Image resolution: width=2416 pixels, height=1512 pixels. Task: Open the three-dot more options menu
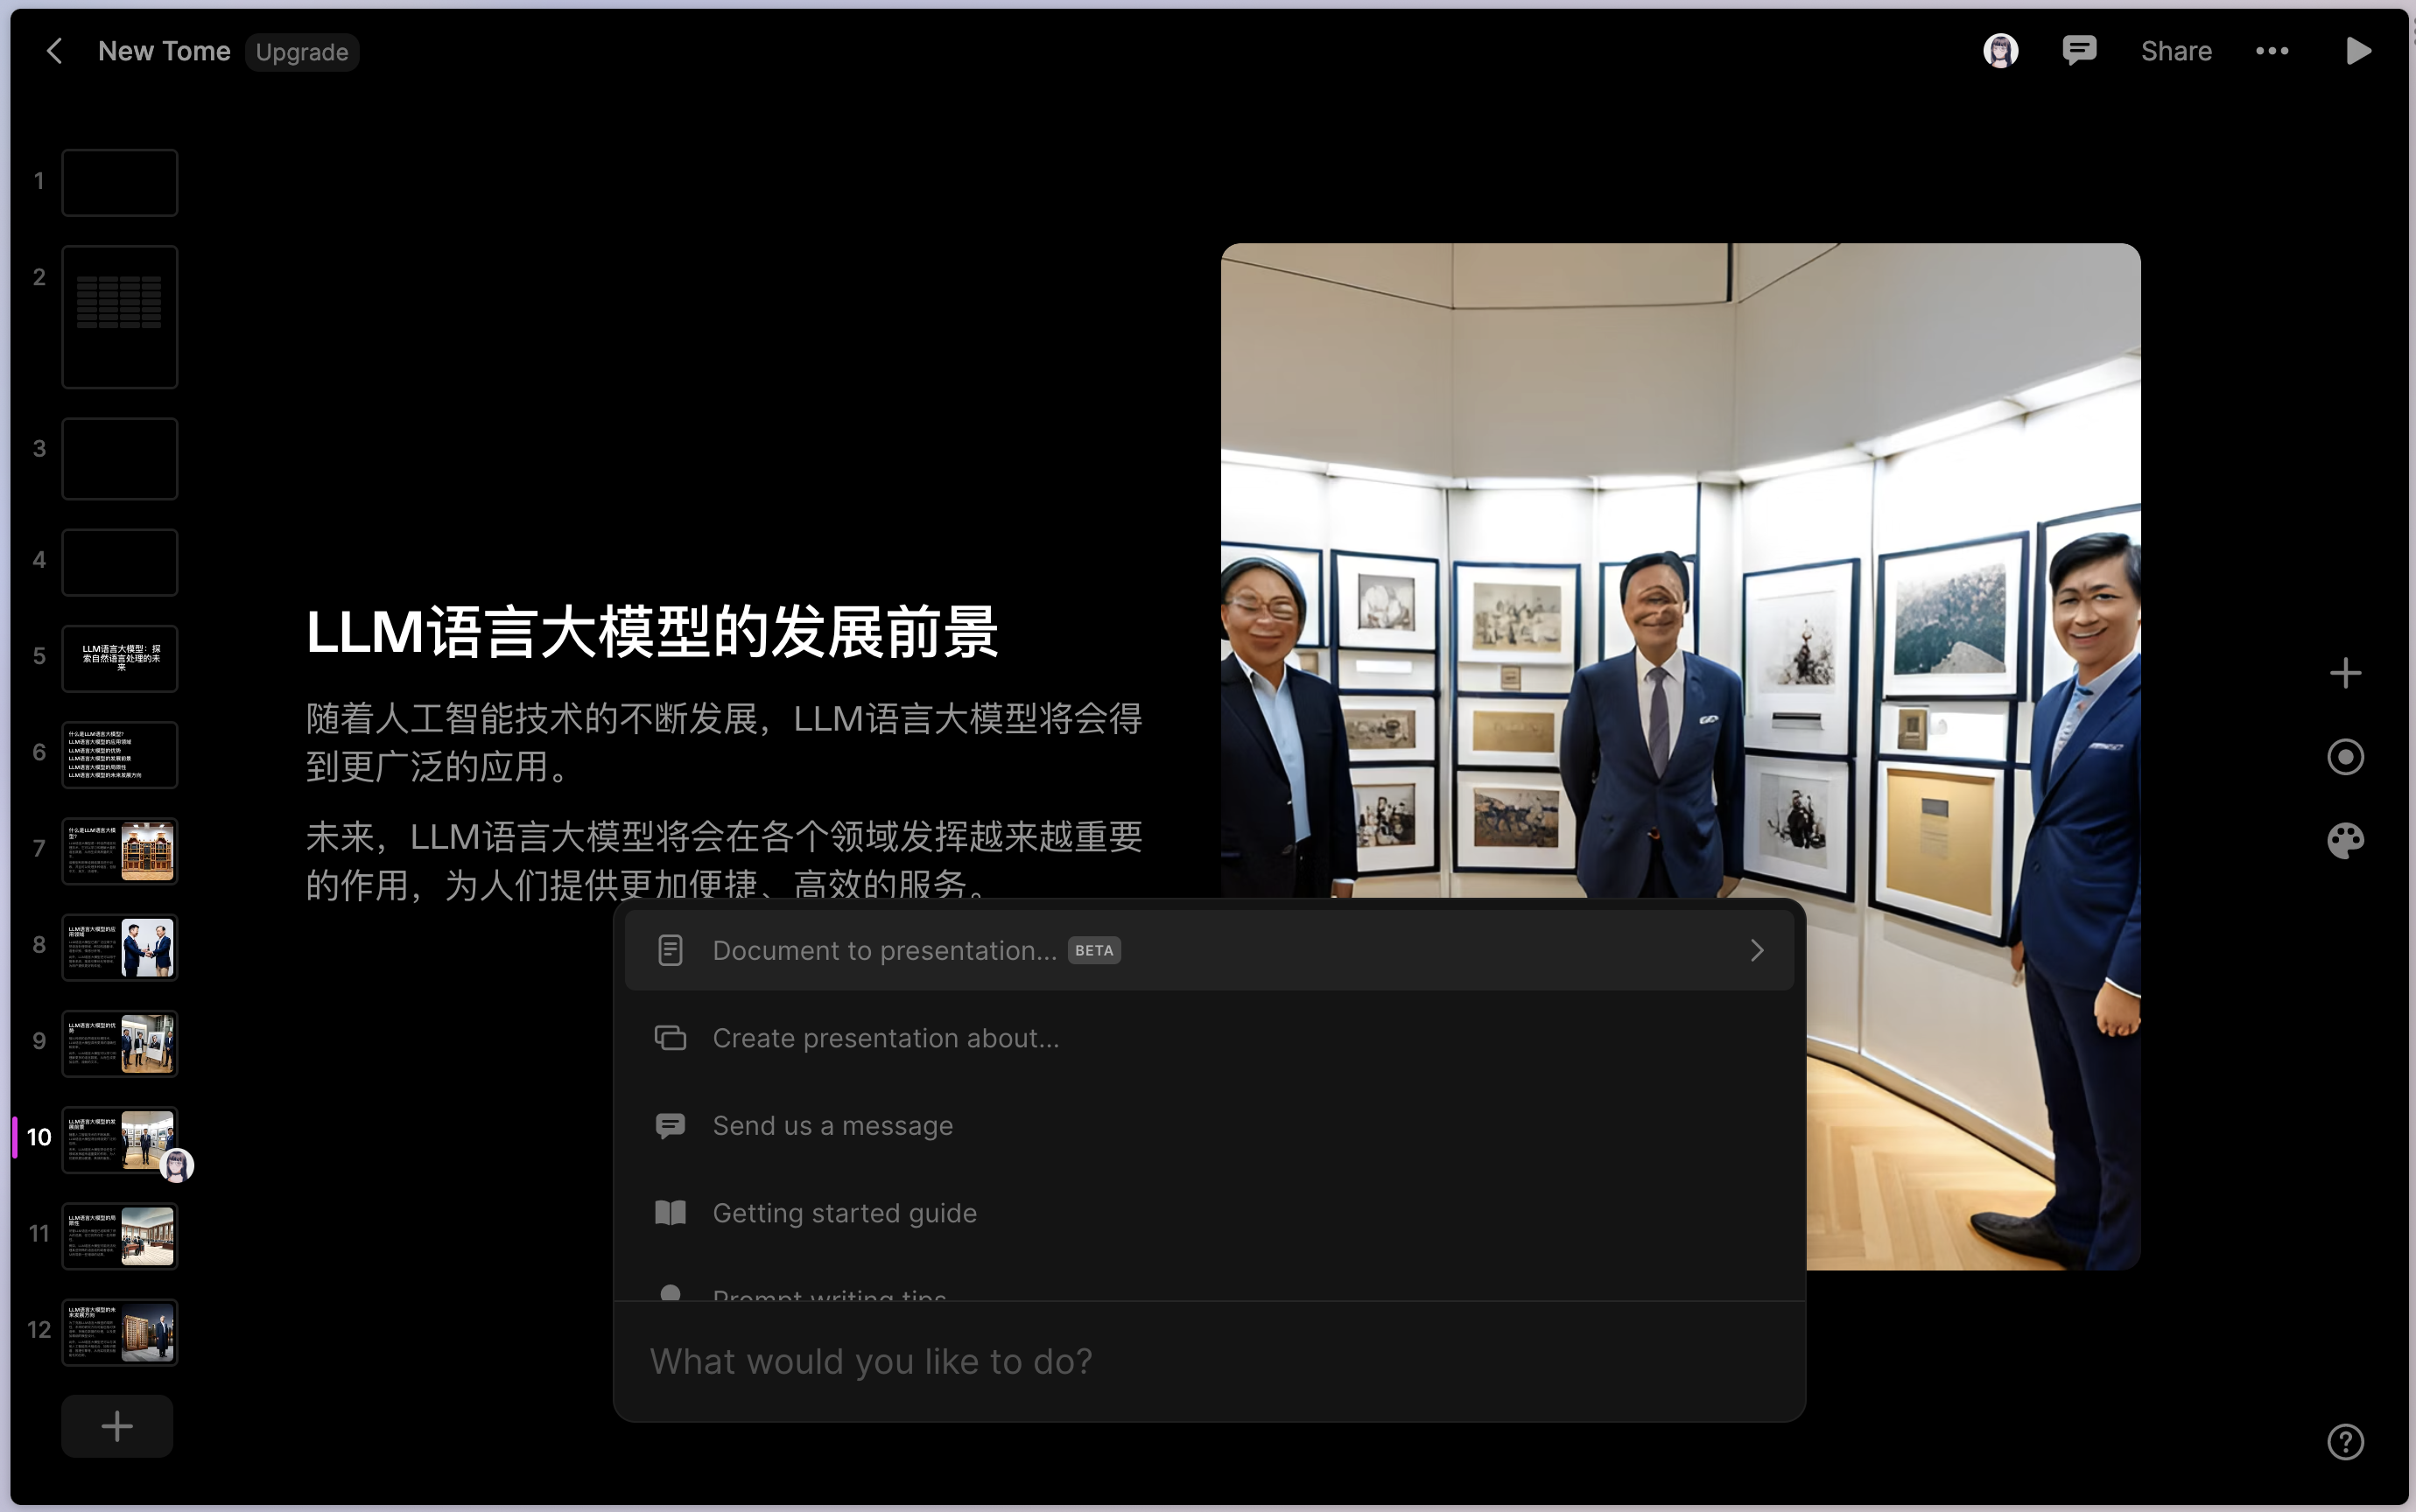click(x=2272, y=51)
